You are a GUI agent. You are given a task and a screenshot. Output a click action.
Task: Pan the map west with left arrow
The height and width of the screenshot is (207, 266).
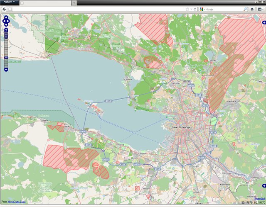pyautogui.click(x=4, y=21)
